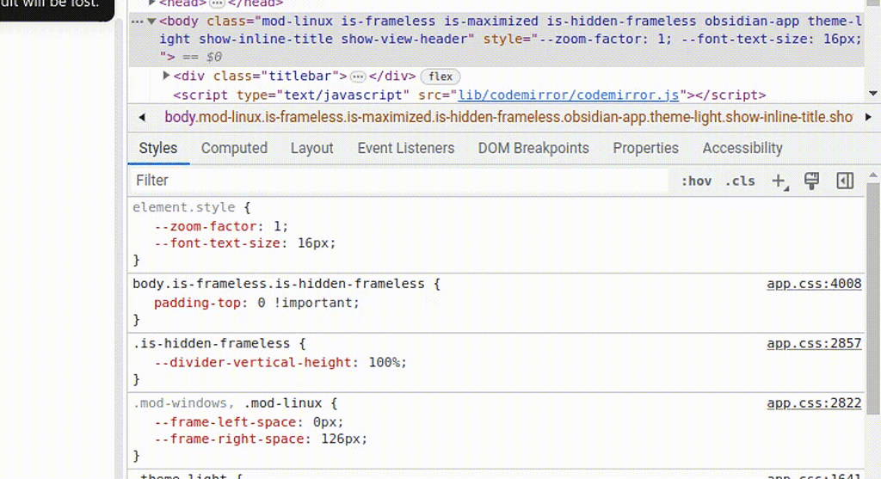Click the .is-hidden-frameless selector
Screen dimensions: 881x479
(212, 343)
